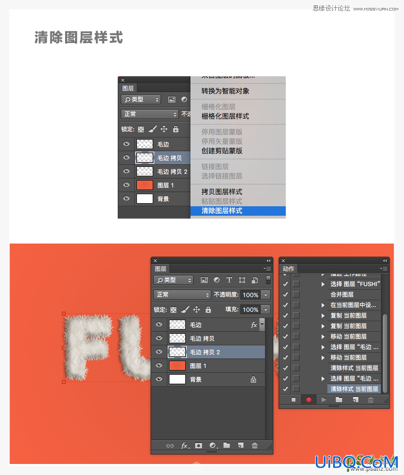Filter for adjustment layers in the Layers panel beside Actions
The image size is (404, 475).
pos(217,280)
